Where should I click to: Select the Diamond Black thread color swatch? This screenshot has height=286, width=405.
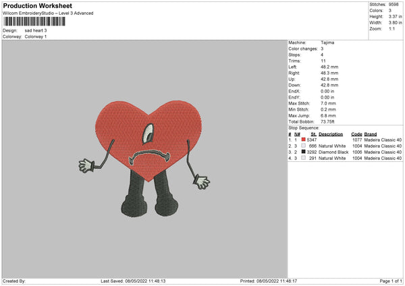304,152
